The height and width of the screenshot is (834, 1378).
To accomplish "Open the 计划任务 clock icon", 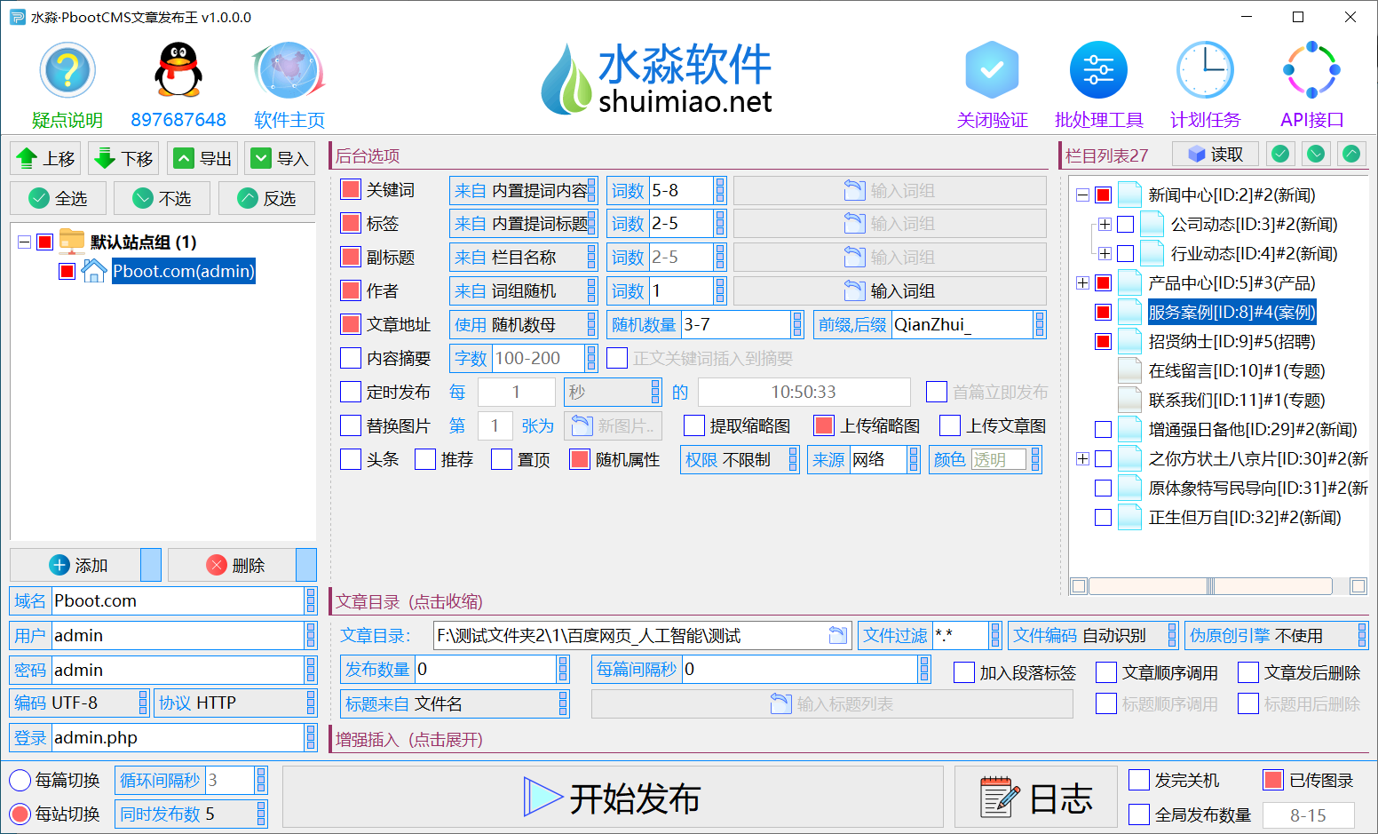I will 1205,70.
